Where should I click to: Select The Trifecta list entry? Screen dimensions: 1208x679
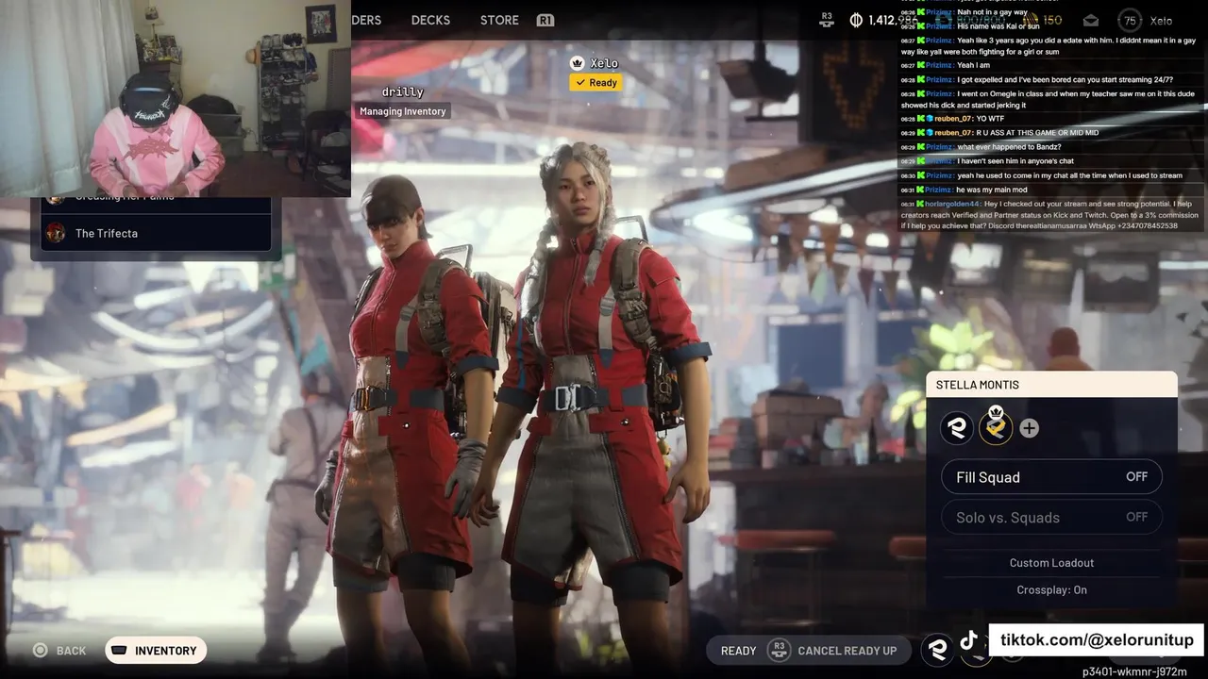point(156,233)
